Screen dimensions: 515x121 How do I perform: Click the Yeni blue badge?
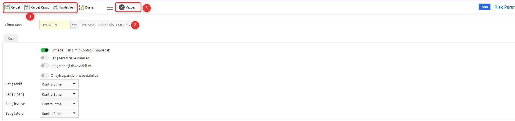[x=484, y=7]
